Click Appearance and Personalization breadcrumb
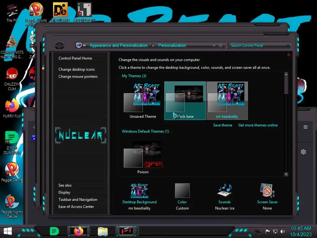The width and height of the screenshot is (317, 238). tap(119, 45)
